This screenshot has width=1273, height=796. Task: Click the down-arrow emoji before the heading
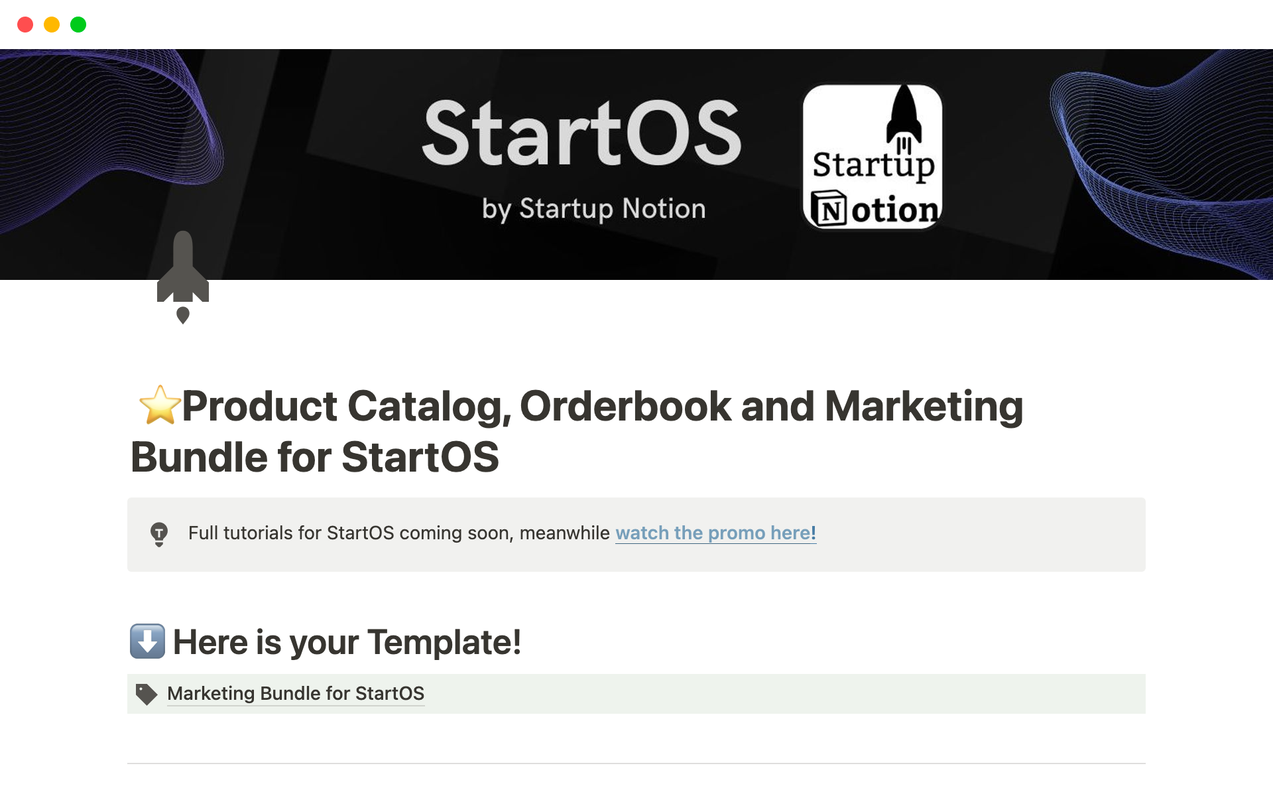(x=147, y=641)
